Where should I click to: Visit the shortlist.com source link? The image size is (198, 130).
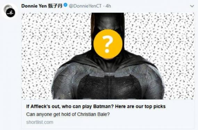pos(40,122)
